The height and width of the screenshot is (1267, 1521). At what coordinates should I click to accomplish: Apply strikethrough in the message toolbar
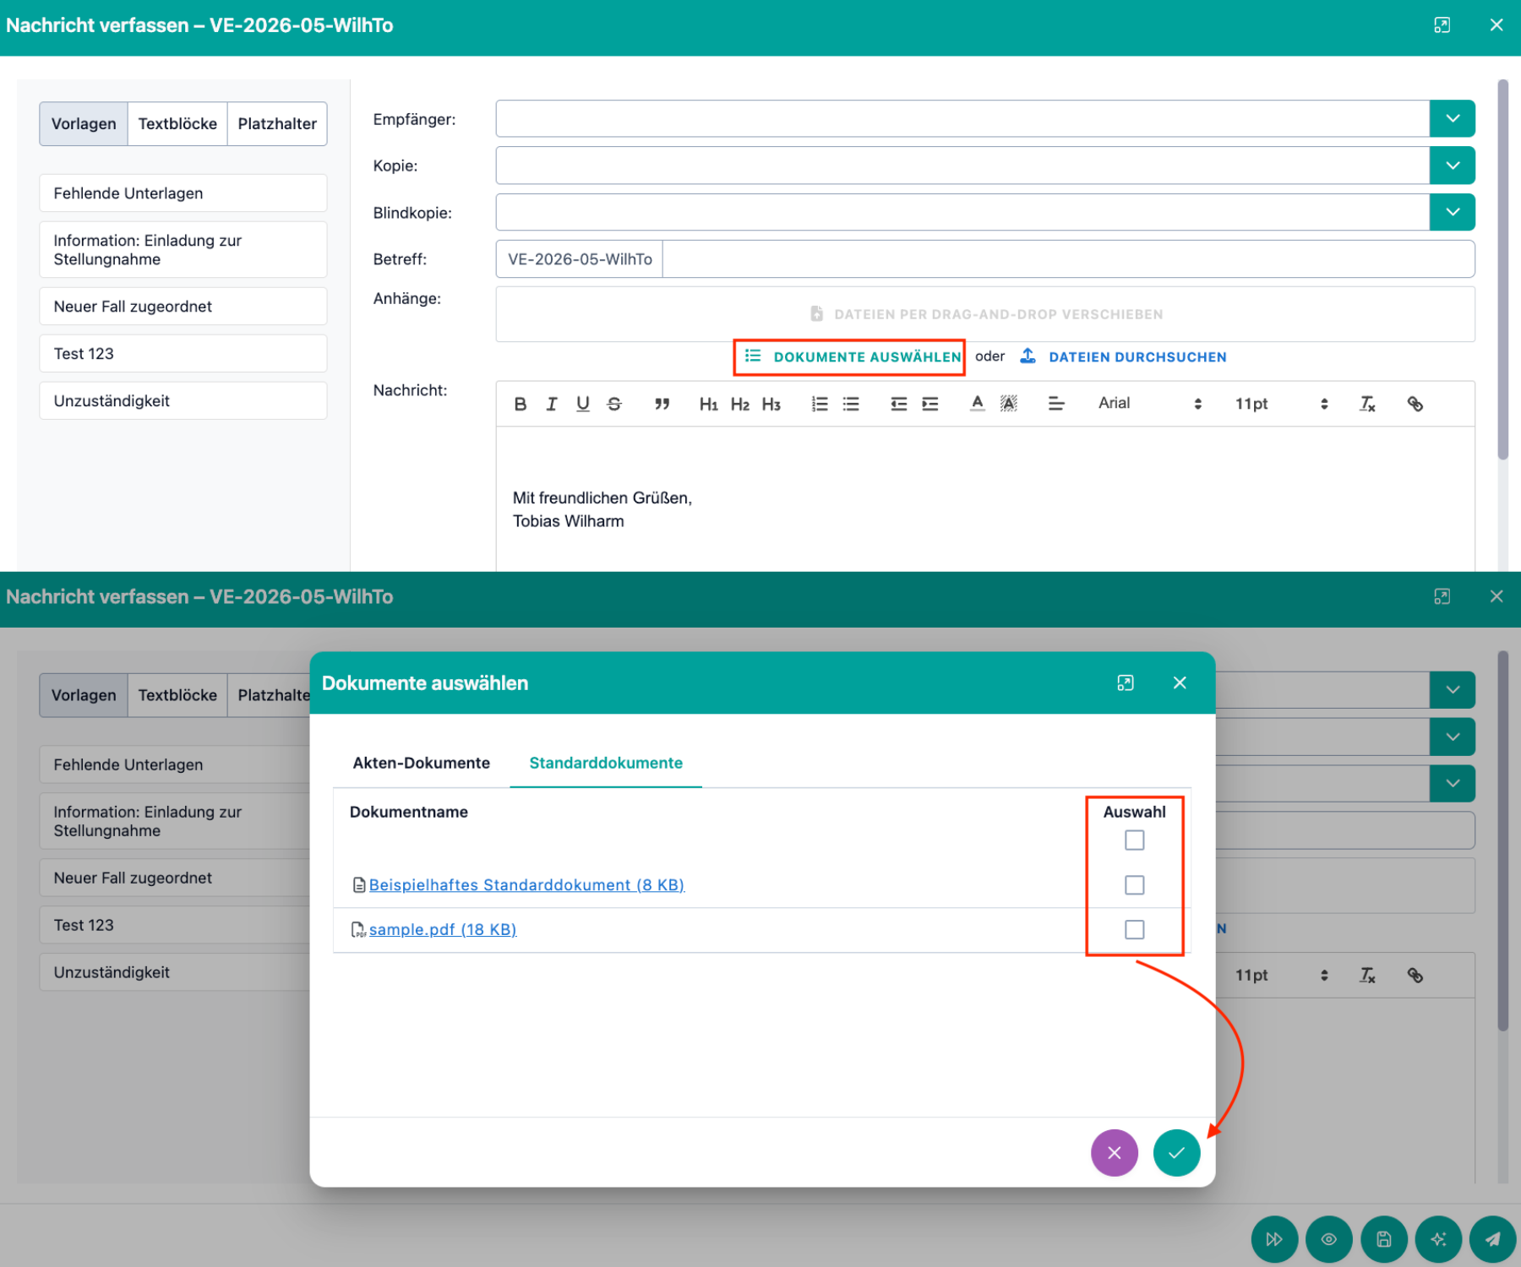[614, 404]
